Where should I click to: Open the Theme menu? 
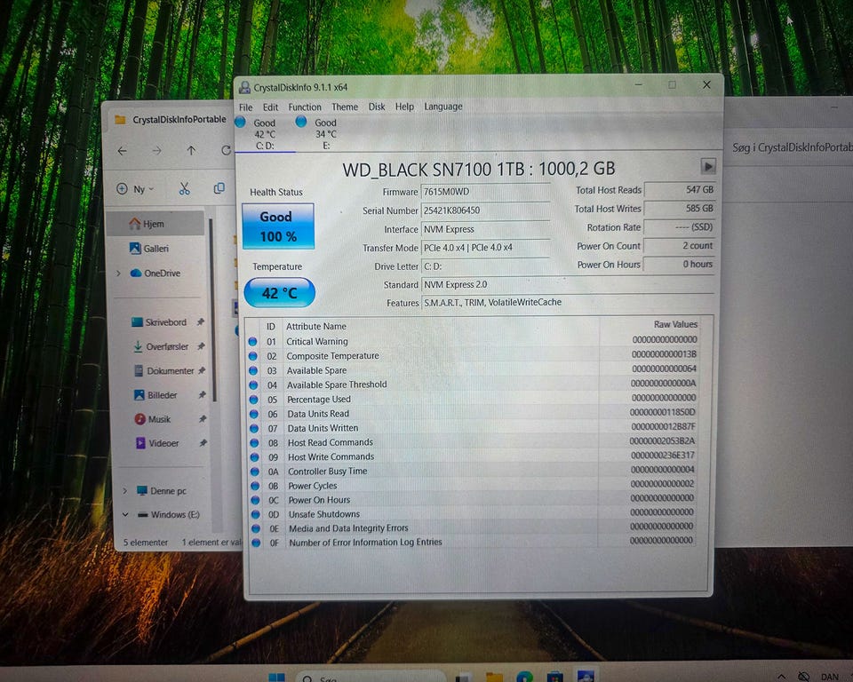tap(345, 107)
